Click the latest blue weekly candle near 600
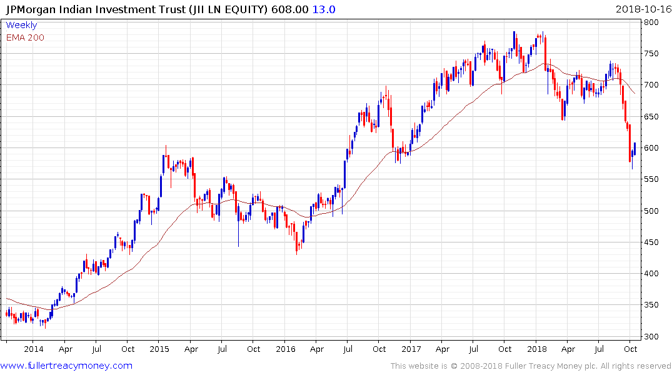 click(634, 149)
